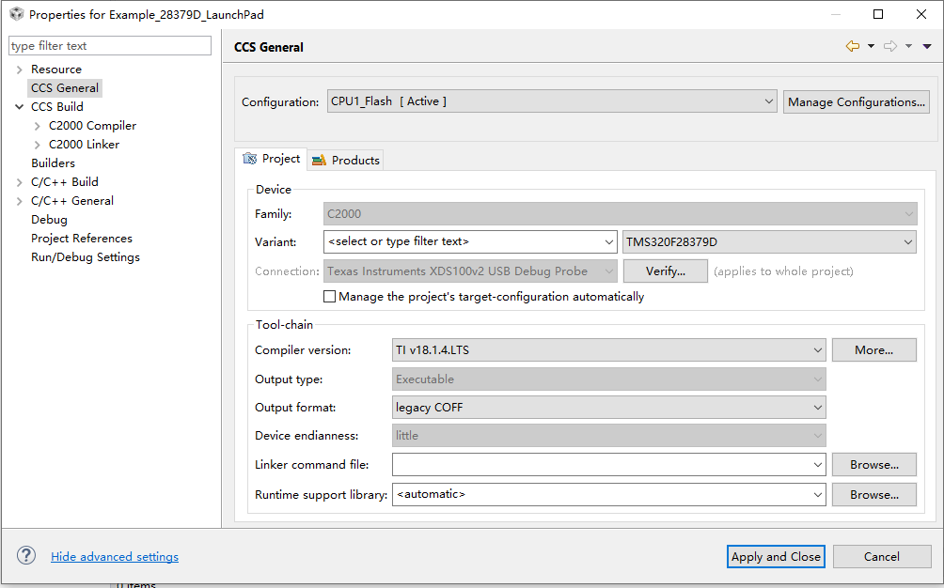Select the Resource tree item
944x588 pixels.
click(x=56, y=70)
